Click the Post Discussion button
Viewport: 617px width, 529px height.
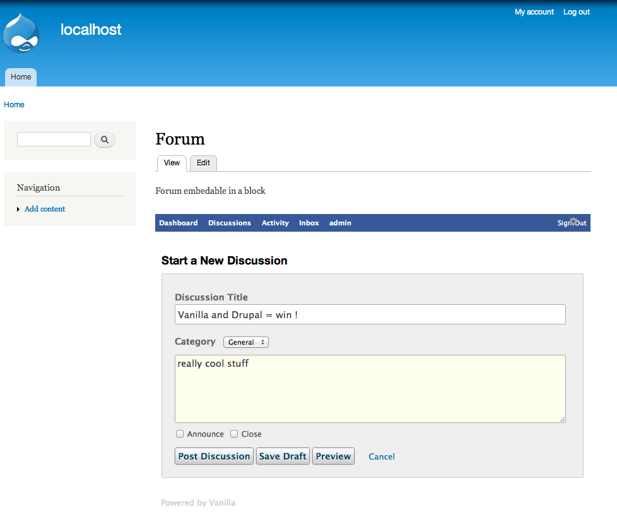tap(214, 456)
